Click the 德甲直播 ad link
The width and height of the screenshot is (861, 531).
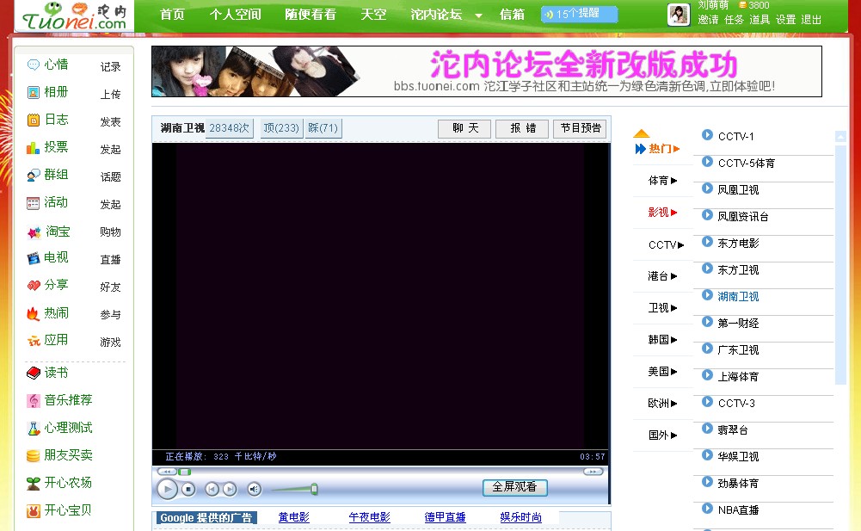(x=445, y=517)
